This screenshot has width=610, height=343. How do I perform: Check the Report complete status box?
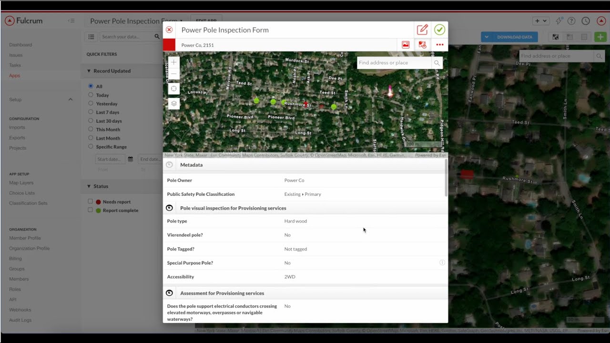(x=90, y=210)
